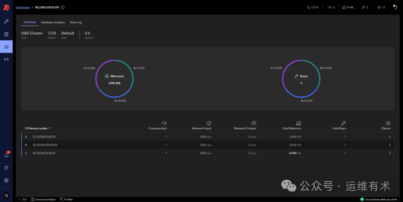Click the total keys stat 3
Image resolution: width=403 pixels, height=202 pixels.
[365, 7]
